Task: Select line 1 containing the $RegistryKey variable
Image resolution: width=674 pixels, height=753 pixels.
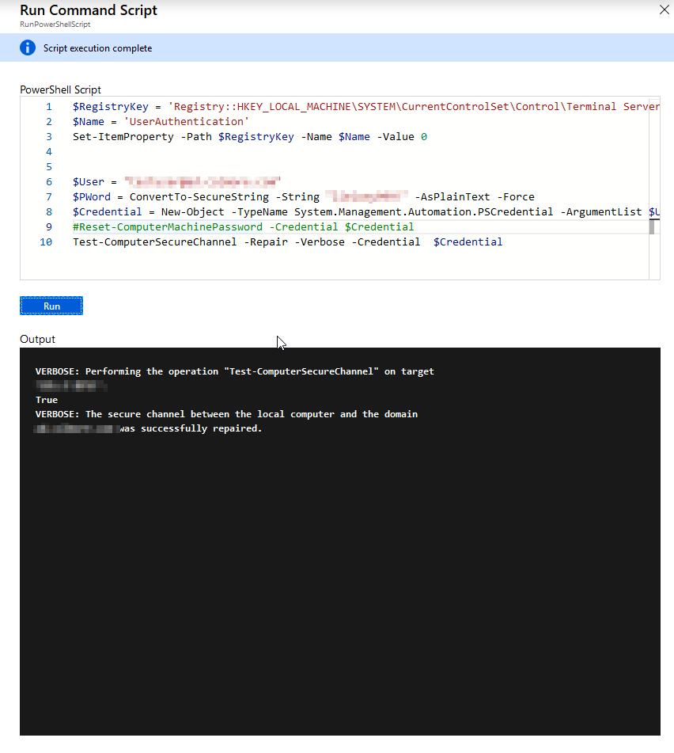Action: pos(316,106)
